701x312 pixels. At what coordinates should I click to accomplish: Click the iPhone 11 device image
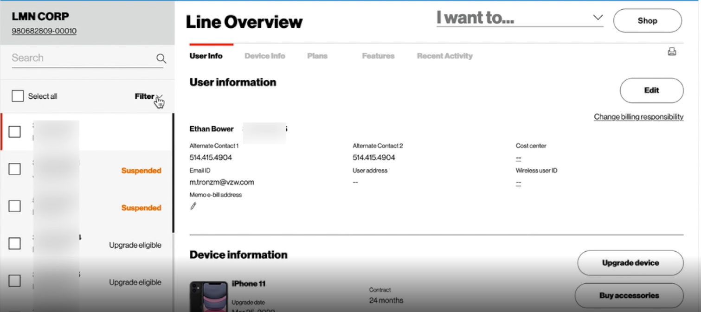point(208,297)
